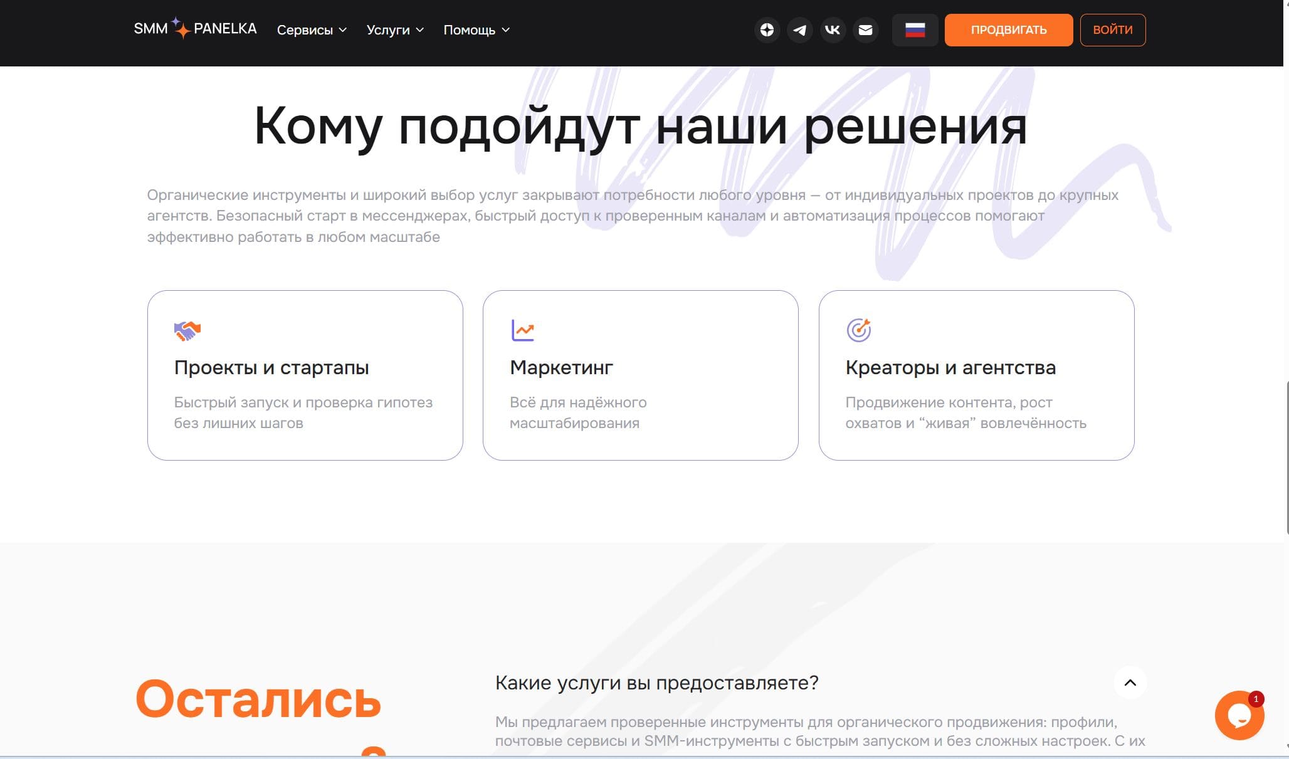Expand the Услуги dropdown menu
The height and width of the screenshot is (759, 1289).
(395, 30)
